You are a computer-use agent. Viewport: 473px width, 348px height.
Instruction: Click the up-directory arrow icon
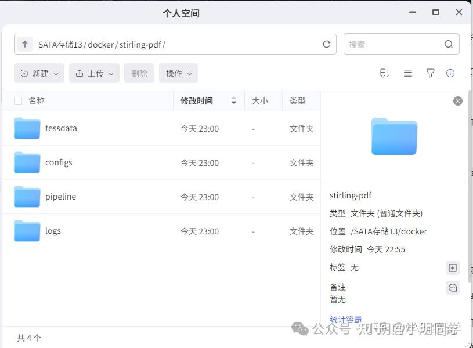(25, 45)
